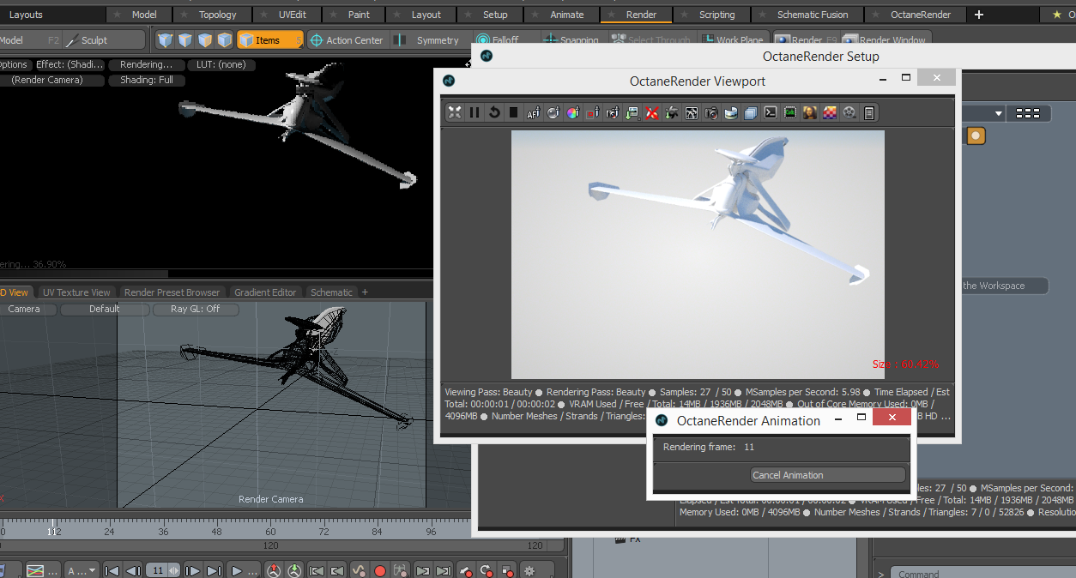Click the document log icon in Octane toolbar

click(869, 112)
